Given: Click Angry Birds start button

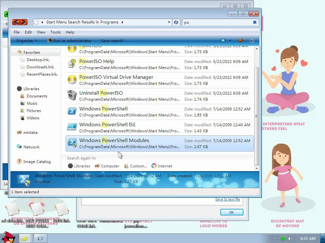Looking at the screenshot, I should pyautogui.click(x=9, y=238).
